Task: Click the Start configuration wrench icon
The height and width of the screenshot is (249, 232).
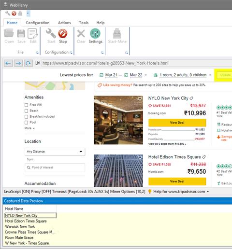Action: [51, 36]
